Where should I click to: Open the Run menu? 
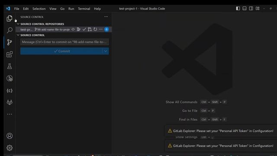tap(71, 9)
